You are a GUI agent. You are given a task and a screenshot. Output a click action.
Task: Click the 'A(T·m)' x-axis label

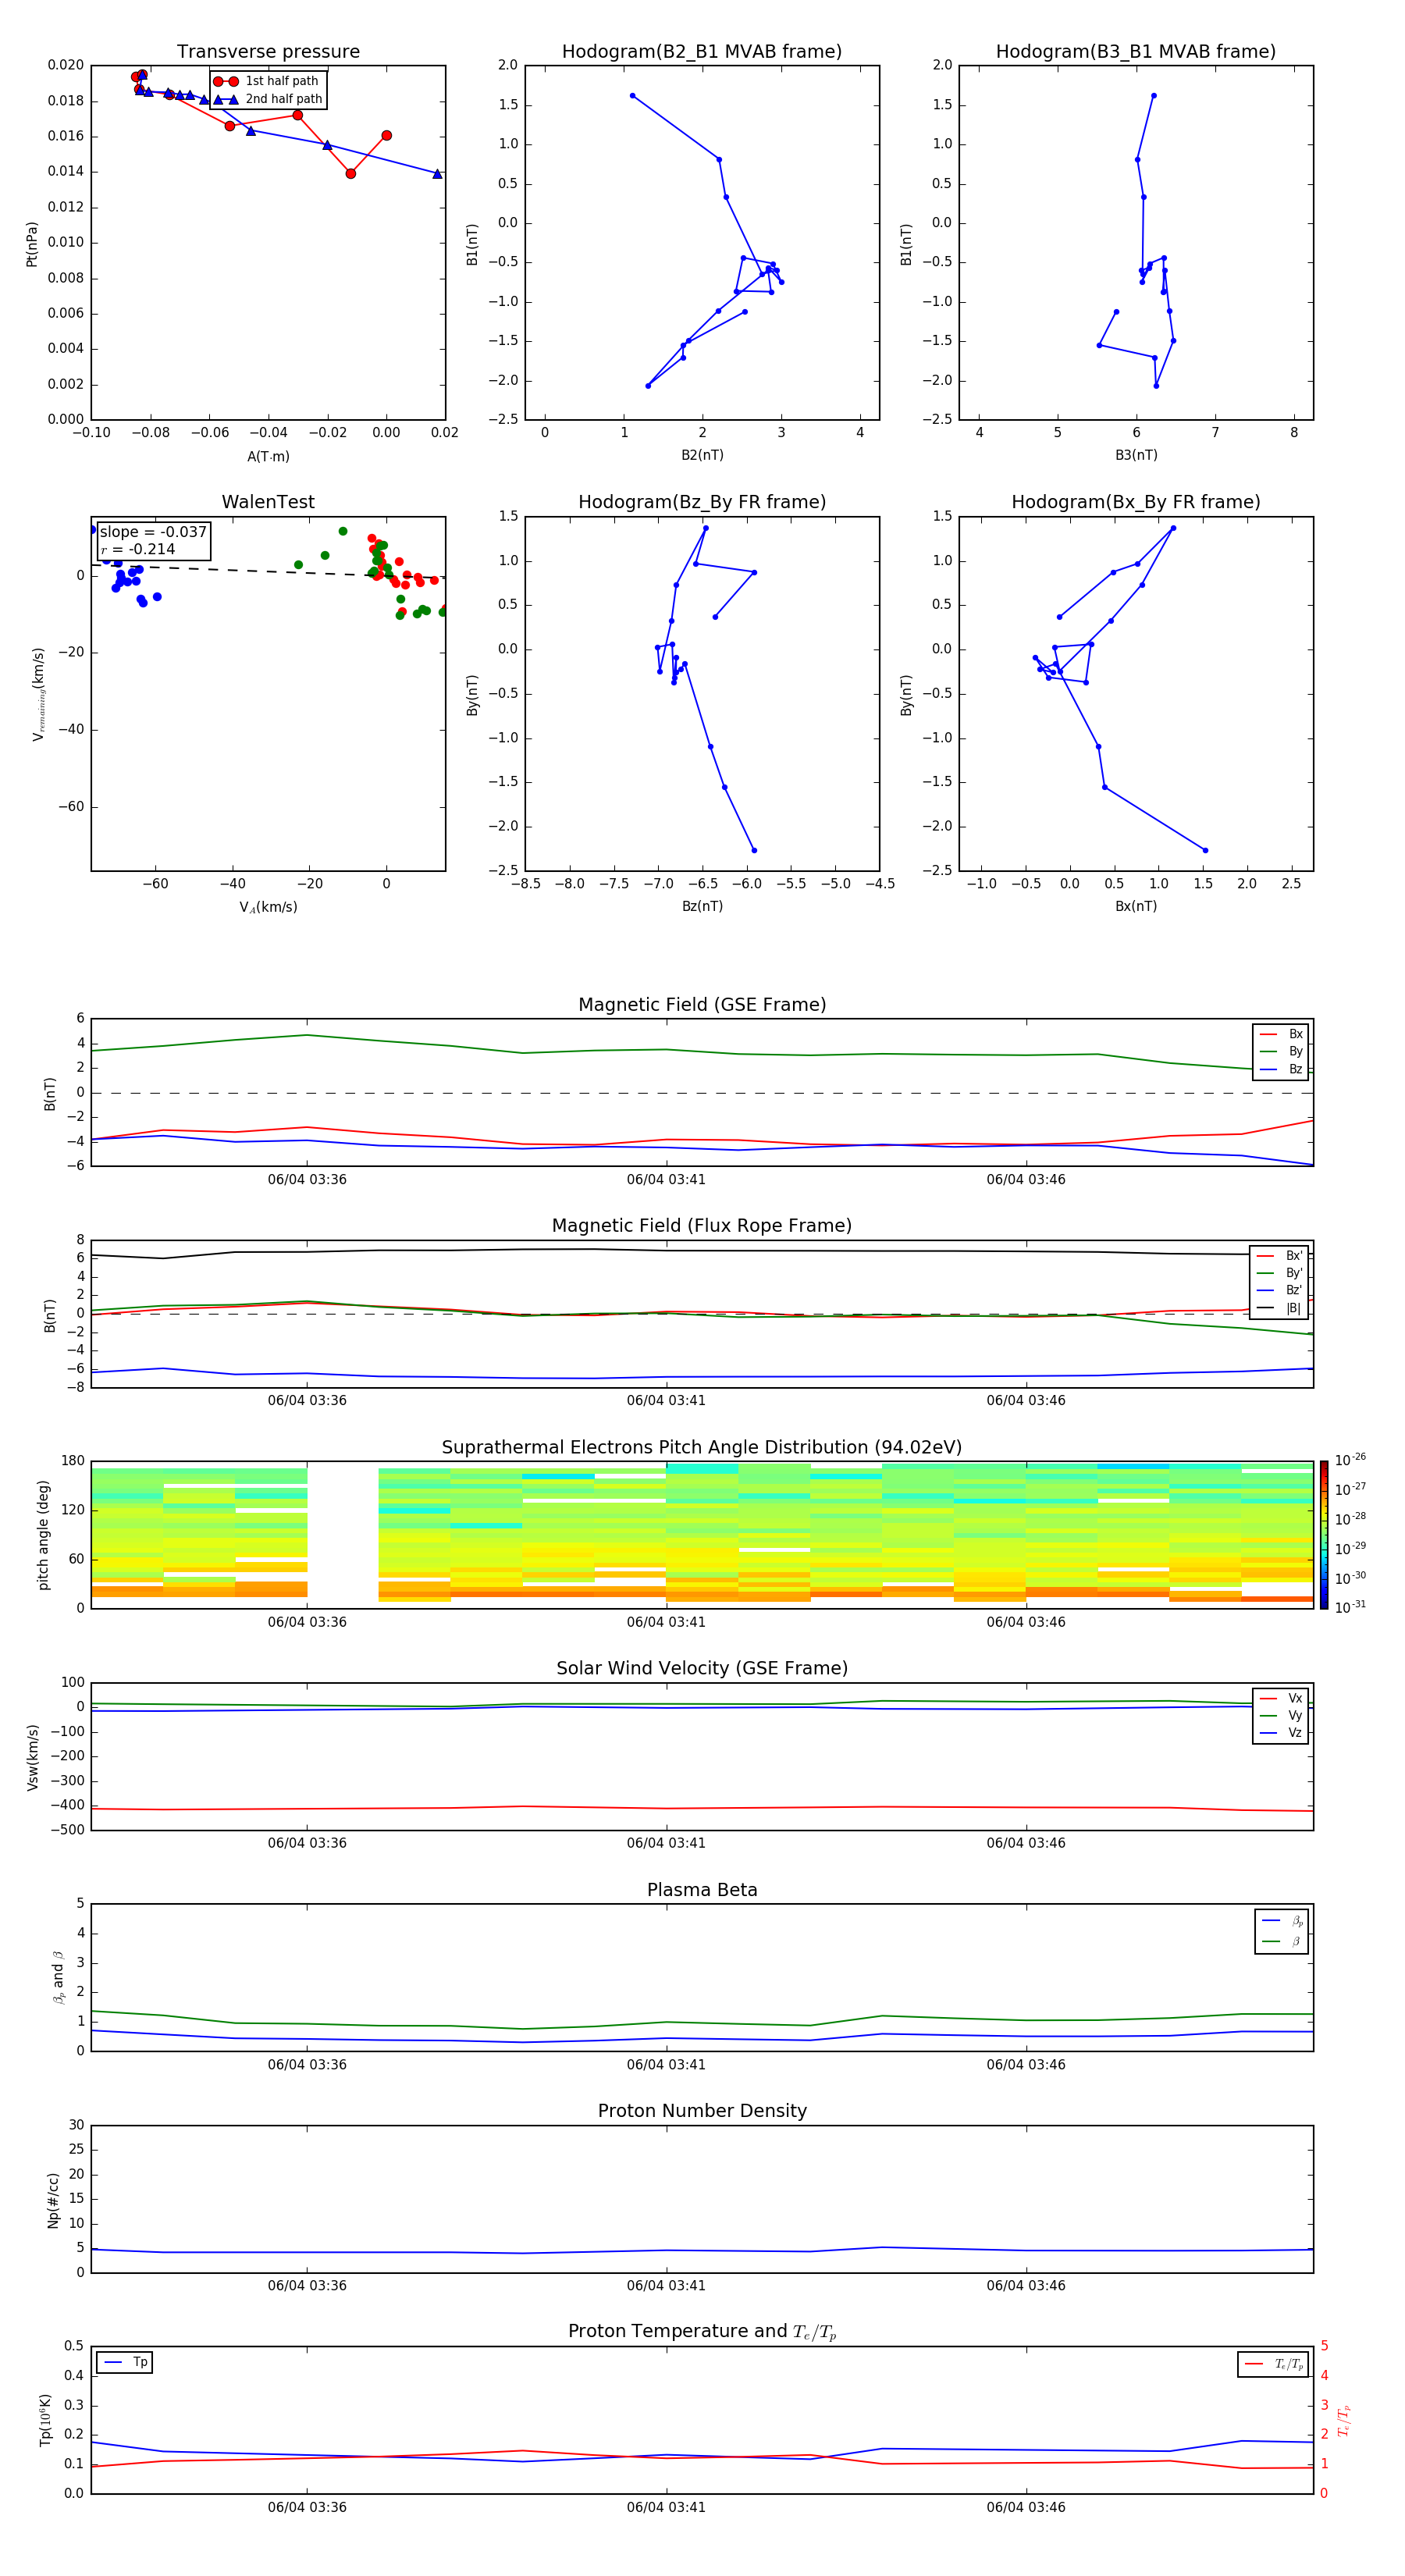[268, 457]
